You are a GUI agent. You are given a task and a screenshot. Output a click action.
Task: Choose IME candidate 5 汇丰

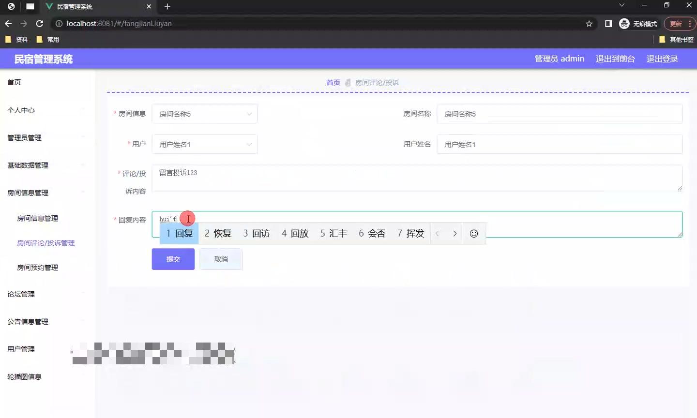[x=333, y=233]
